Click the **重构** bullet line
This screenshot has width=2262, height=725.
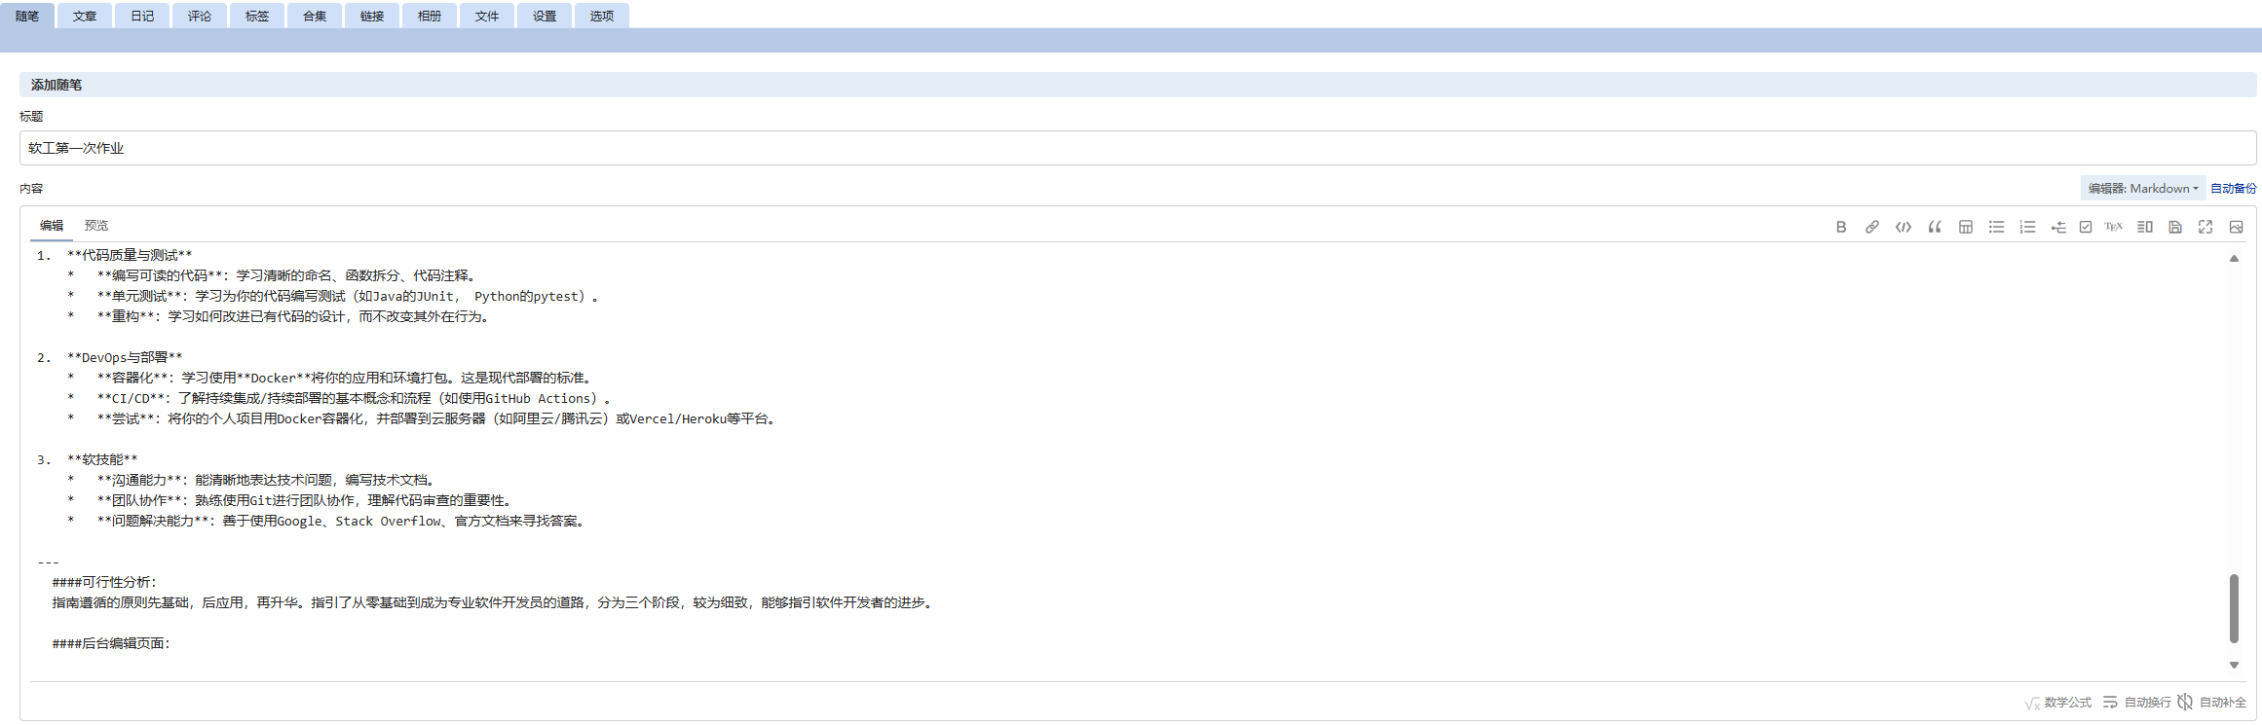pos(279,316)
